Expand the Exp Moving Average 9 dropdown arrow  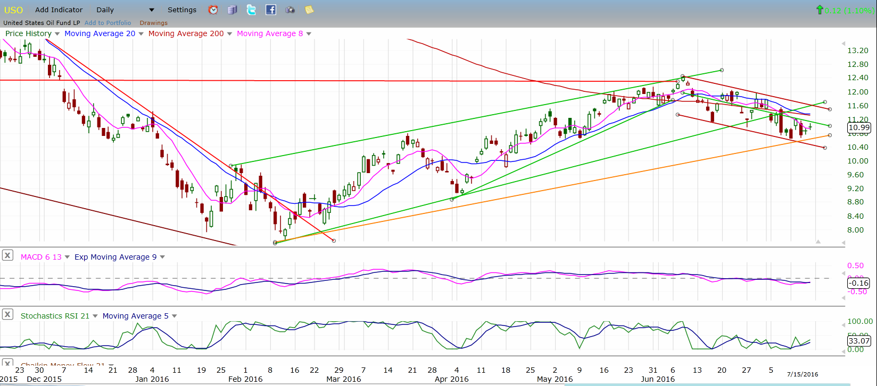tap(162, 258)
